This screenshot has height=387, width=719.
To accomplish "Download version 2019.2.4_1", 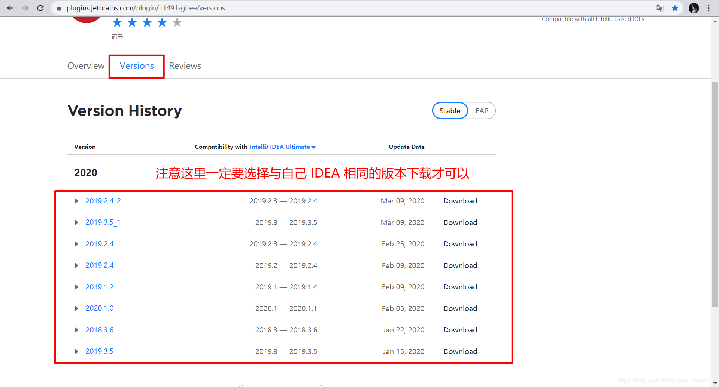I will coord(460,244).
